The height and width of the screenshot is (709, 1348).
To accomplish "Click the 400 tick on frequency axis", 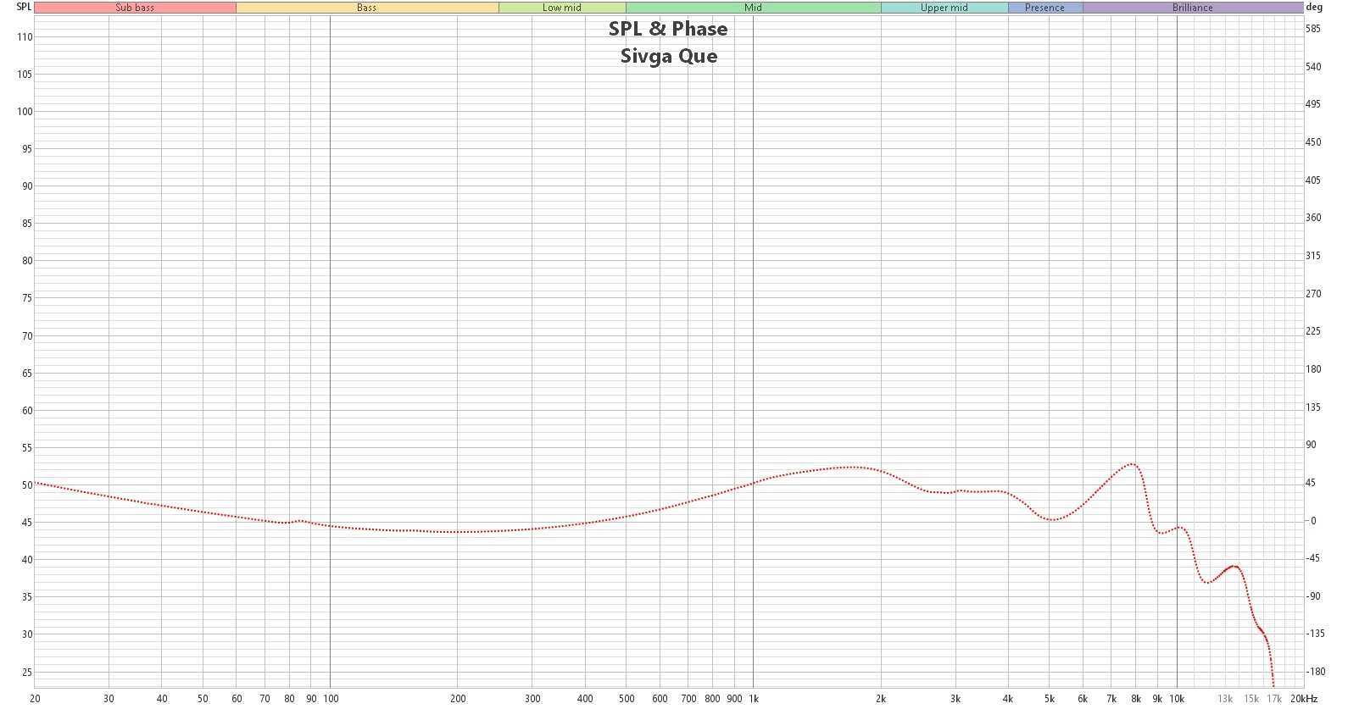I will (585, 699).
